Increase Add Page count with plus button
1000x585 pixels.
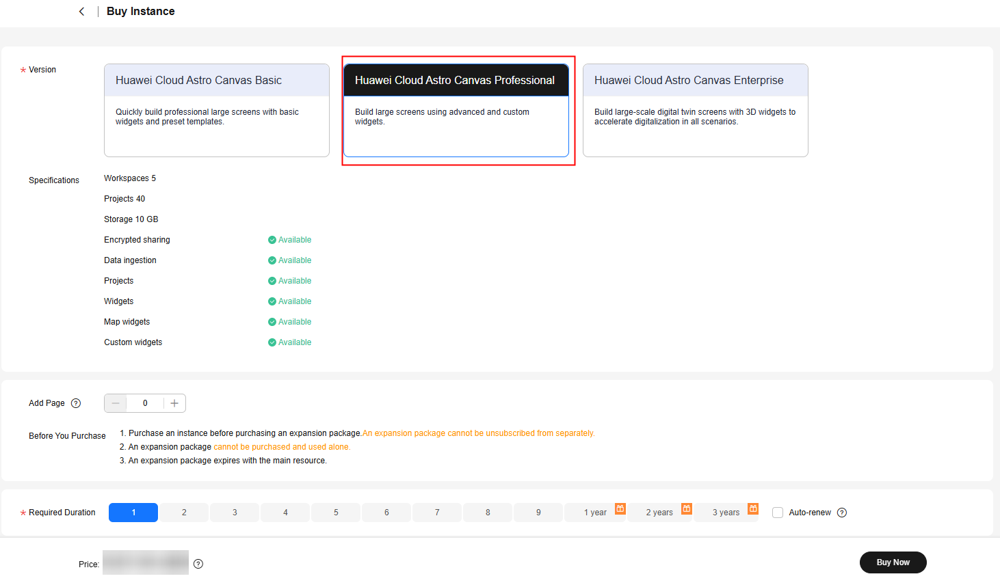click(x=174, y=403)
